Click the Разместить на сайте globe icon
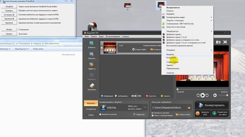Screen dimensions: 245x137 [x=214, y=113]
